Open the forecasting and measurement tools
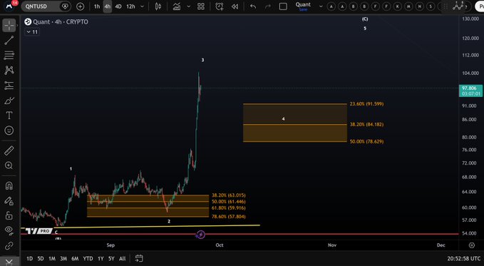This screenshot has height=266, width=484. (9, 86)
